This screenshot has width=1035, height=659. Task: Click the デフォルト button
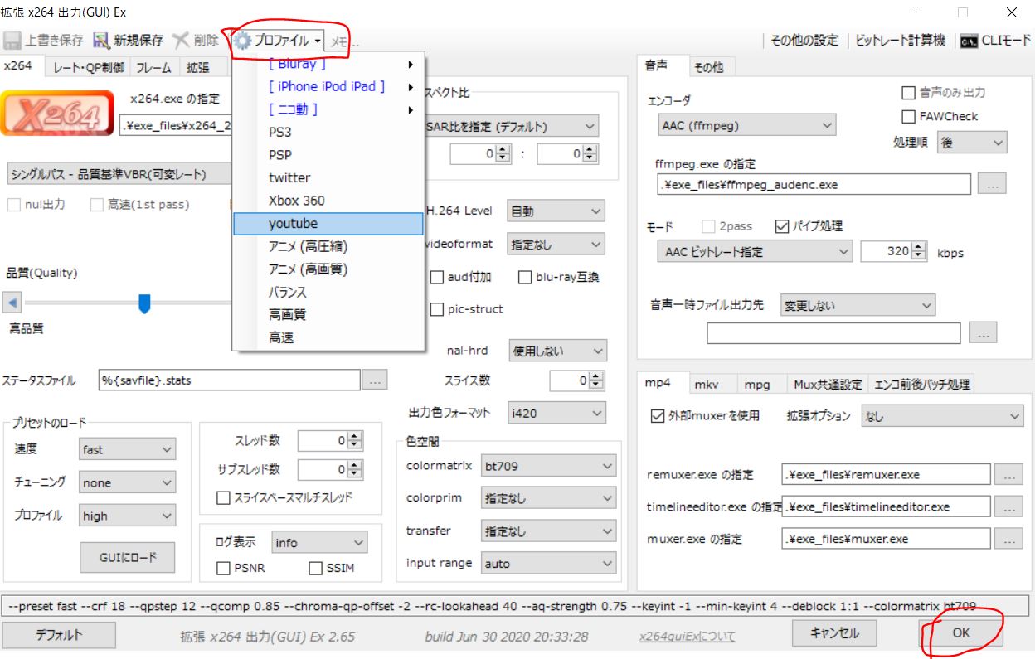coord(59,635)
